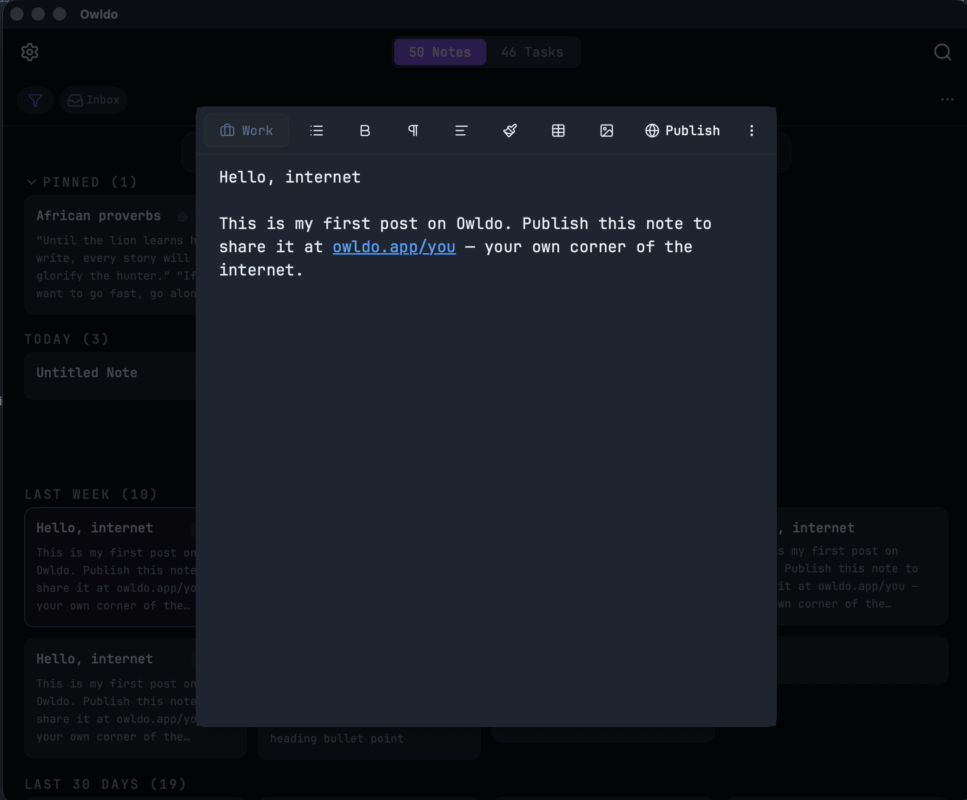967x800 pixels.
Task: Open the paintbrush highlight tool
Action: (510, 131)
